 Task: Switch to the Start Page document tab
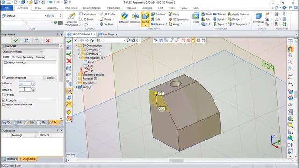click(108, 34)
